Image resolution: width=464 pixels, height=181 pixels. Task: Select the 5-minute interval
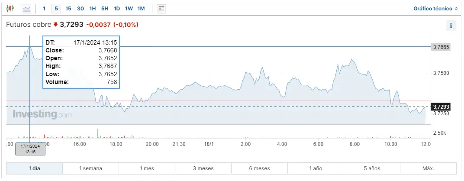[56, 8]
